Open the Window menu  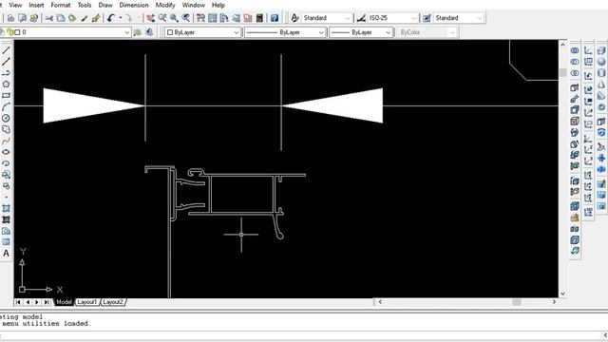pyautogui.click(x=193, y=5)
